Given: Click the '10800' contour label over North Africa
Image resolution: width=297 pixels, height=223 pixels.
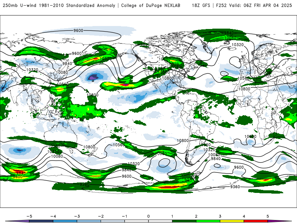Looking at the screenshot, I should pos(244,89).
